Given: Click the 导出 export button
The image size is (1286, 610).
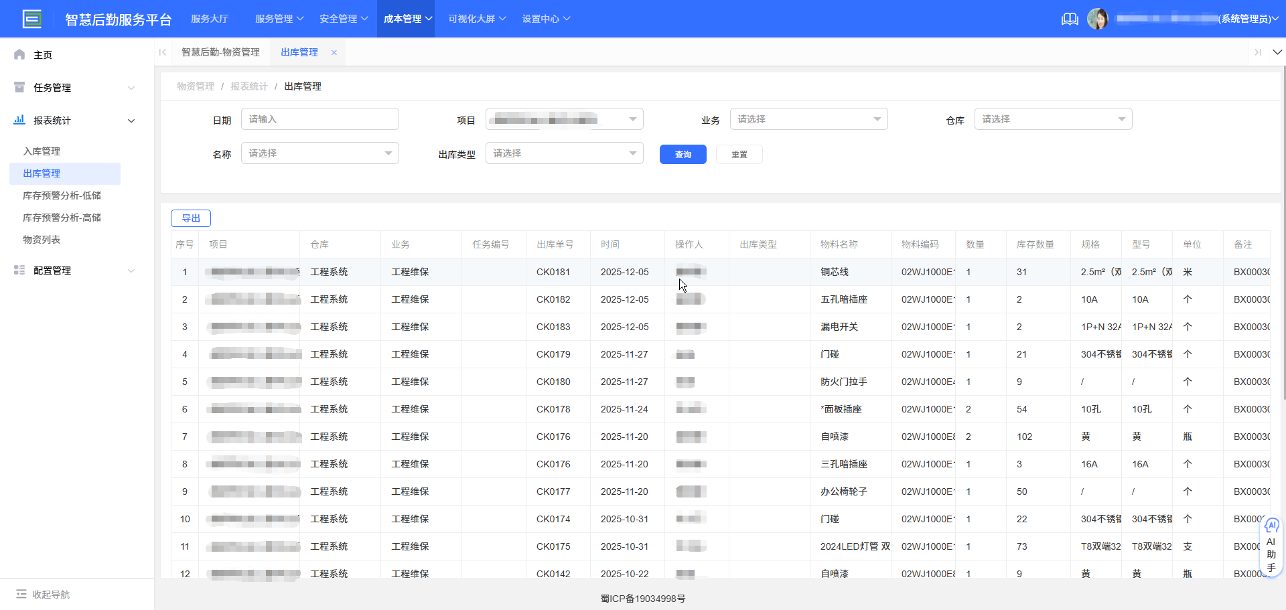Looking at the screenshot, I should click(x=190, y=218).
